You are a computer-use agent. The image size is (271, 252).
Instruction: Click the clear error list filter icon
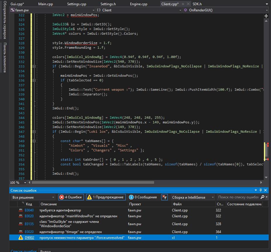pyautogui.click(x=165, y=197)
